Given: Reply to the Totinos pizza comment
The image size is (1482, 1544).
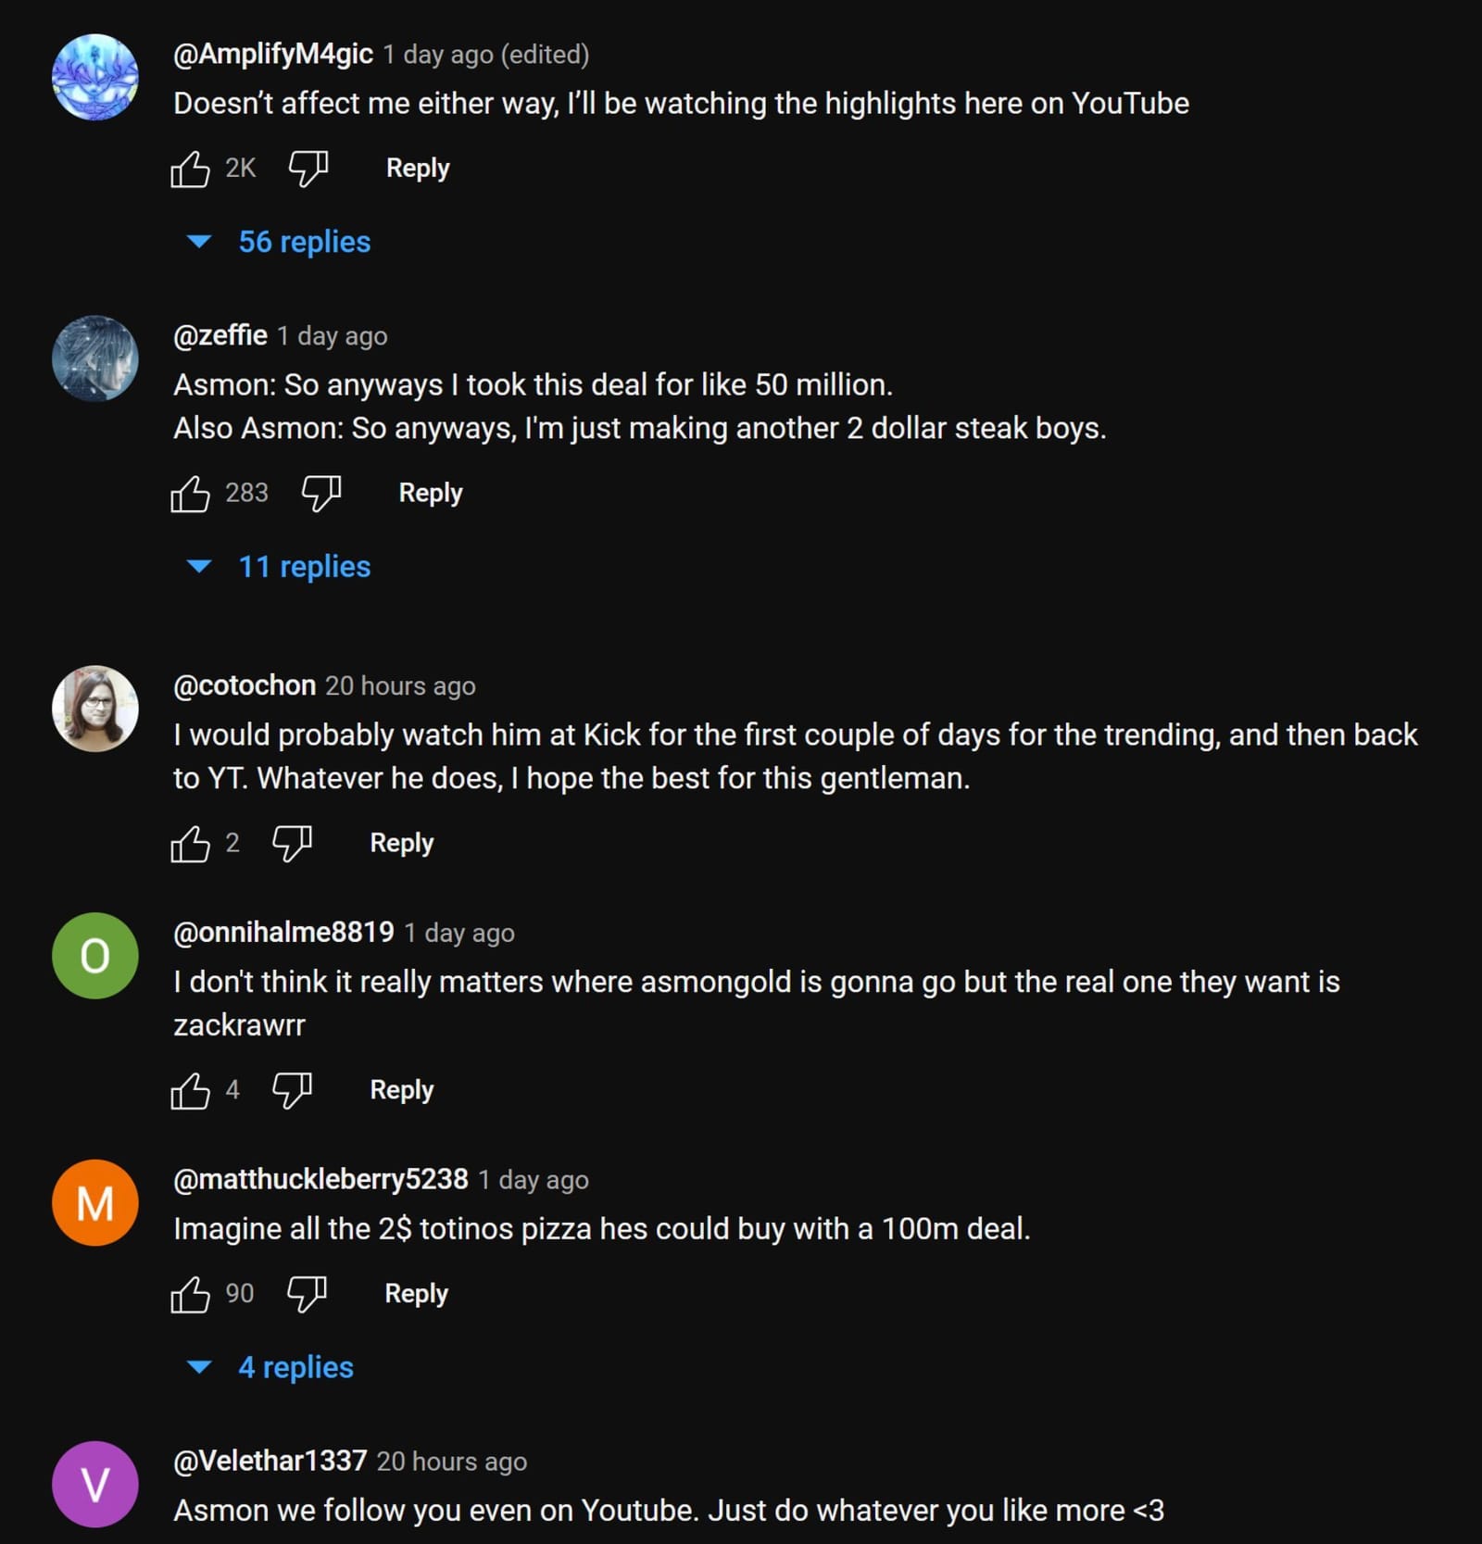Looking at the screenshot, I should coord(415,1293).
